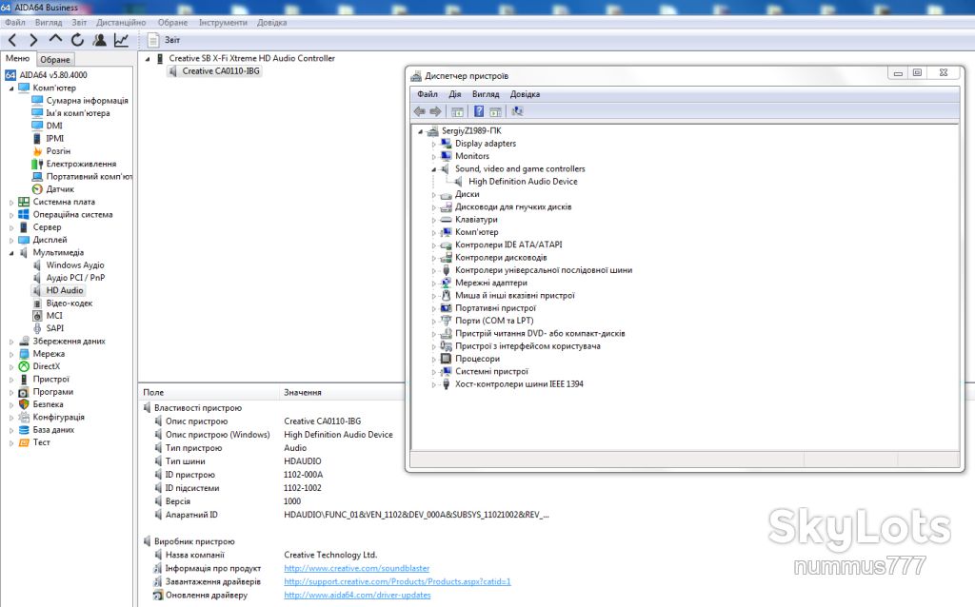Expand Display adapters in Device Manager
Screen dimensions: 975x607
click(x=434, y=145)
